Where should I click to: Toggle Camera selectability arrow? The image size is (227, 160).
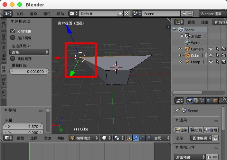[217, 49]
